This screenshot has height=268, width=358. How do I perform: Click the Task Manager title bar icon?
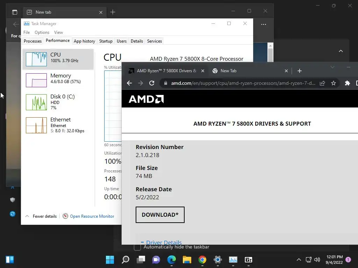(x=27, y=23)
